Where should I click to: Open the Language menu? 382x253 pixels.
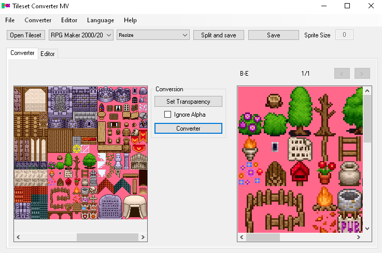[101, 20]
